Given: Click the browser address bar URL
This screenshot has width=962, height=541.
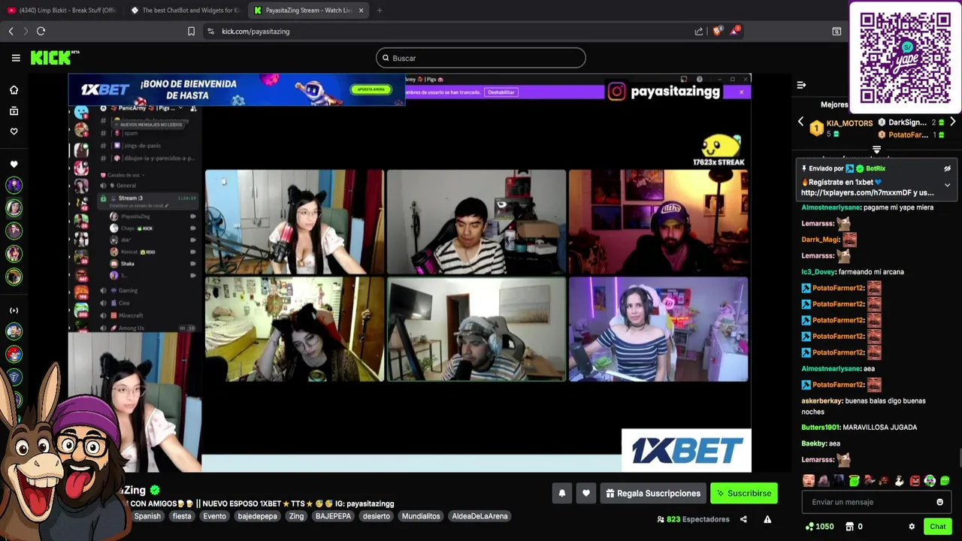Looking at the screenshot, I should click(256, 32).
